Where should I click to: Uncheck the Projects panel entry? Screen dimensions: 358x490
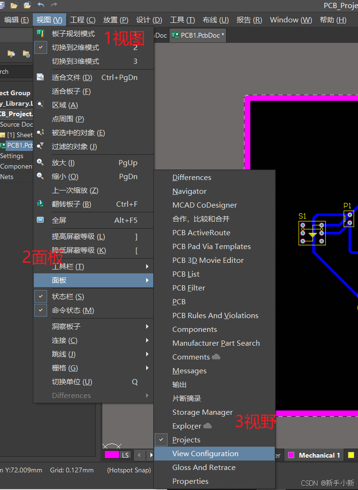pos(162,440)
